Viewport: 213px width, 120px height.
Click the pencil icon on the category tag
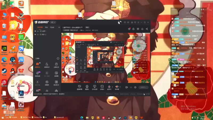tap(77, 30)
